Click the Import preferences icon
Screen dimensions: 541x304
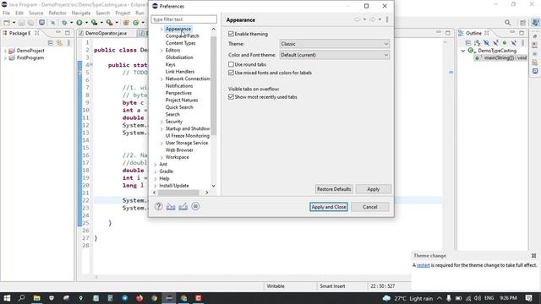171,206
